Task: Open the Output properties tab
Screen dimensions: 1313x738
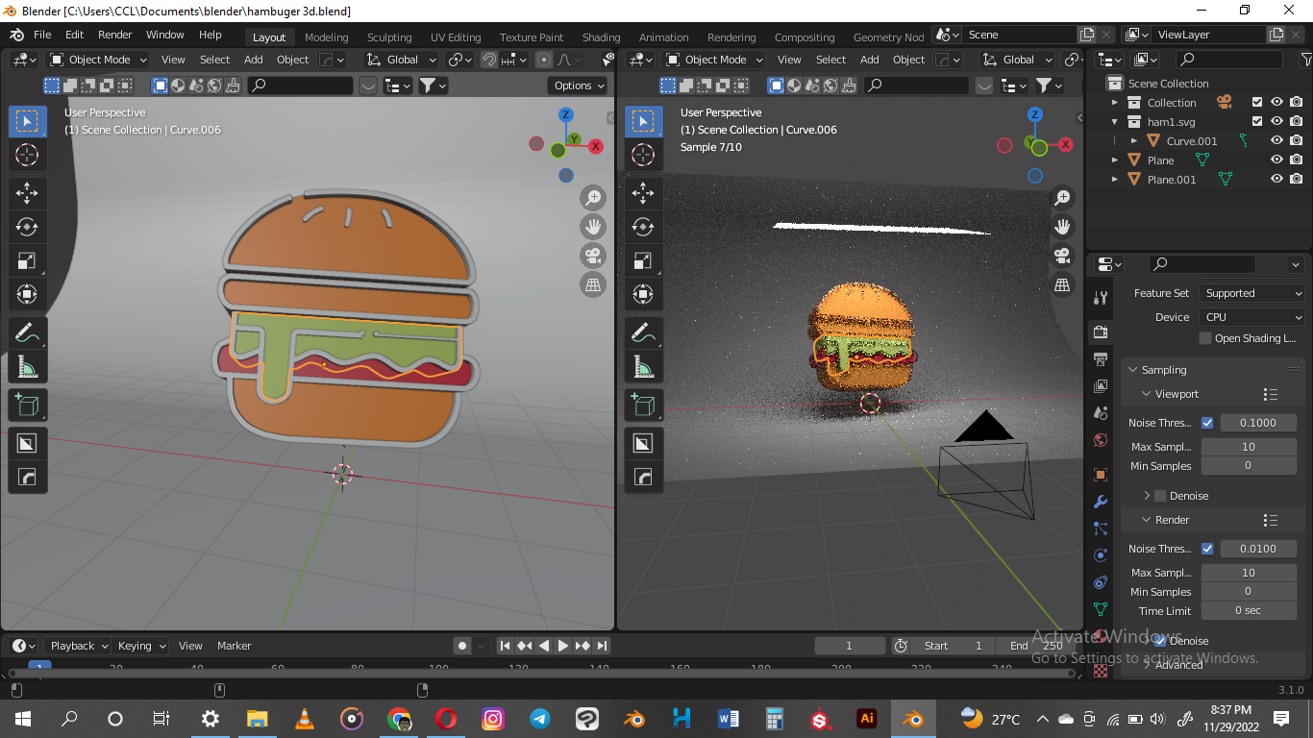Action: pyautogui.click(x=1101, y=359)
